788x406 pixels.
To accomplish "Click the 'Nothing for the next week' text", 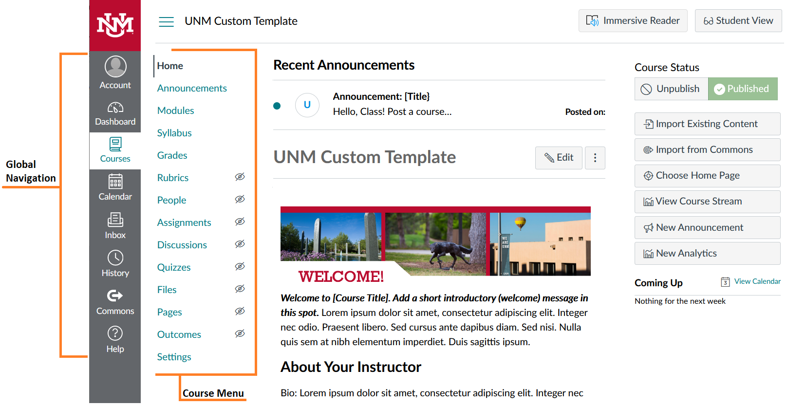I will [x=680, y=301].
